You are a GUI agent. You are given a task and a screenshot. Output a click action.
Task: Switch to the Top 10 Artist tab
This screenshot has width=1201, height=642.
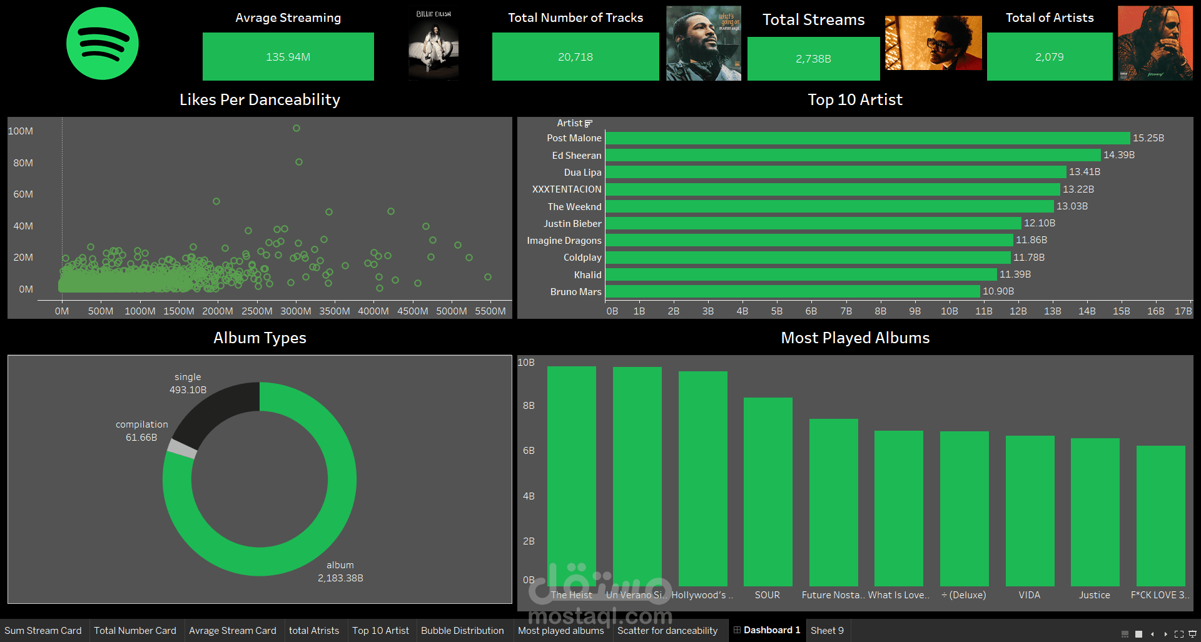[380, 631]
